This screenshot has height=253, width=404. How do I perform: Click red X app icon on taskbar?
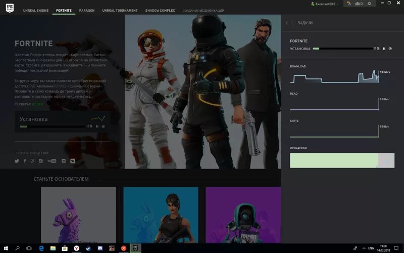point(124,248)
